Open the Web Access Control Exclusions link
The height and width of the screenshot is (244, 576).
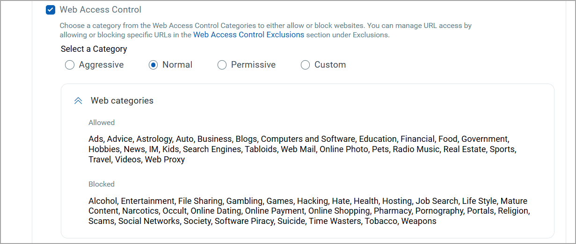(x=248, y=35)
